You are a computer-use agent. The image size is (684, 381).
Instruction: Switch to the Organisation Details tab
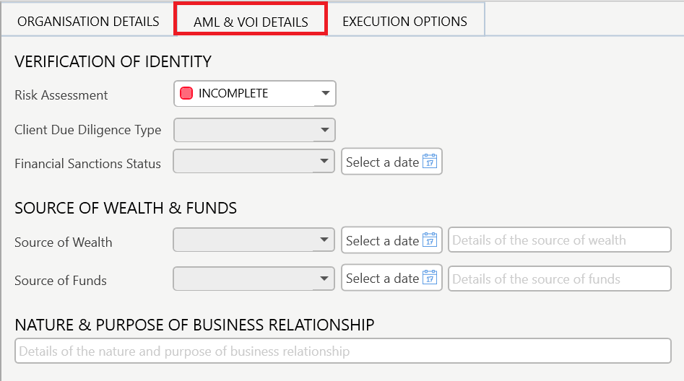tap(88, 22)
